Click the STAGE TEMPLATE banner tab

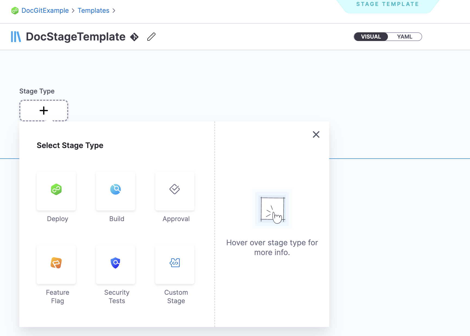pos(387,5)
